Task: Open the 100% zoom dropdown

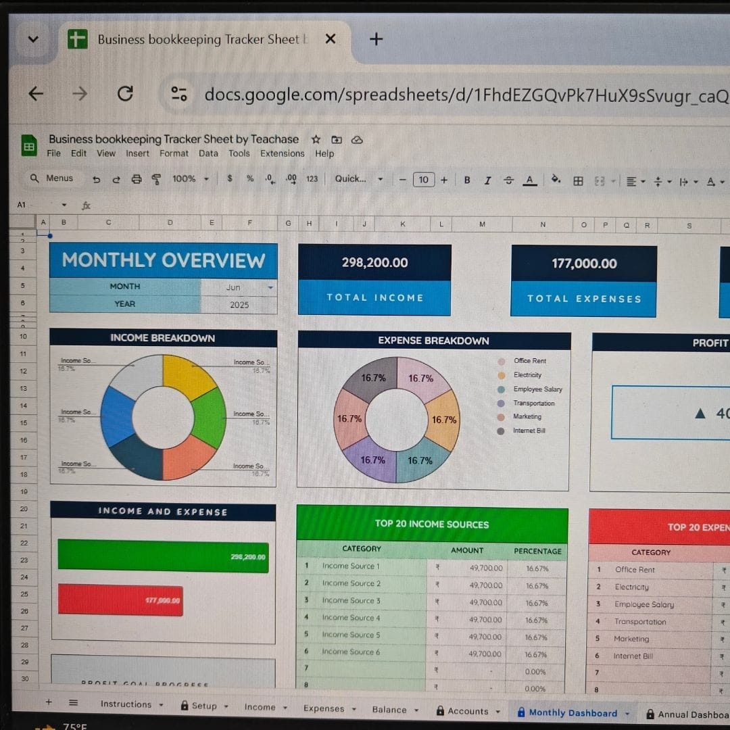Action: pos(191,178)
